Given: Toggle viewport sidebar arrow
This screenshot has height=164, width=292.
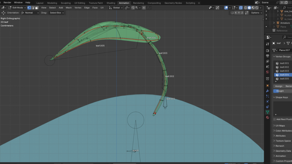Looking at the screenshot, I should click(263, 19).
